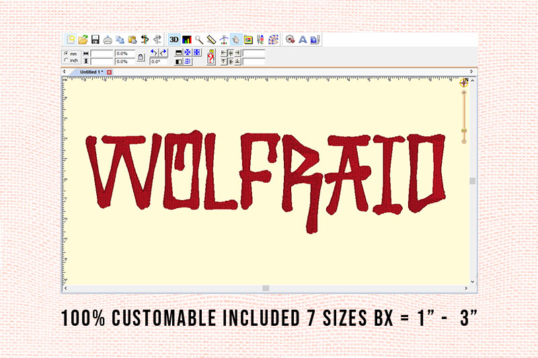538x358 pixels.
Task: Print the design with printer icon
Action: (x=108, y=40)
